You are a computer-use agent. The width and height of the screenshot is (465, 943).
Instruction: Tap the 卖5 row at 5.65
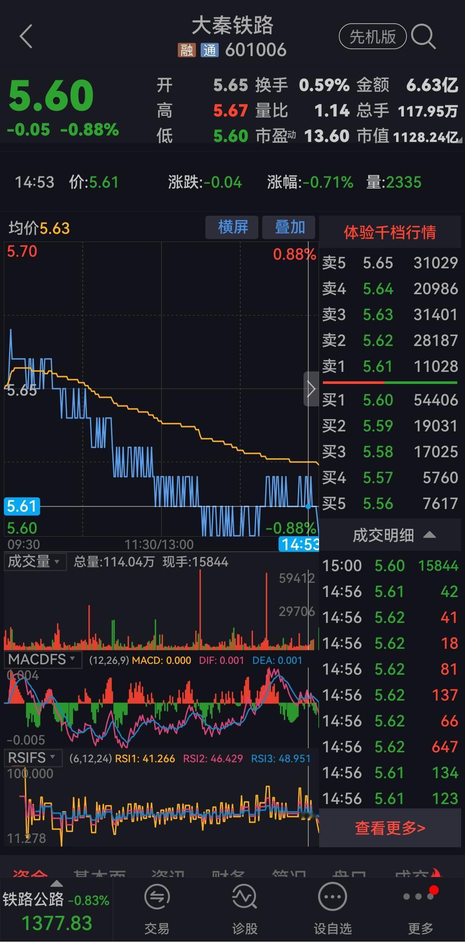[390, 263]
